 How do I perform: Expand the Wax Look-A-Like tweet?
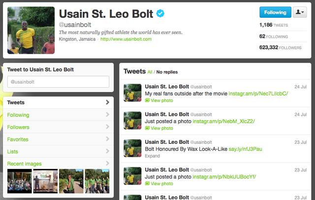click(x=152, y=156)
